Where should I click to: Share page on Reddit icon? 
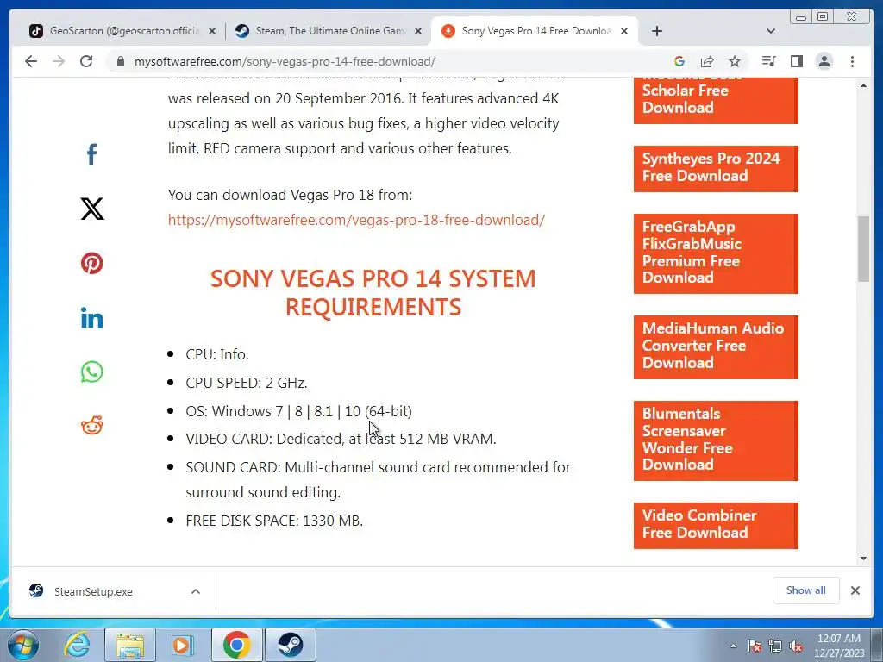(91, 426)
